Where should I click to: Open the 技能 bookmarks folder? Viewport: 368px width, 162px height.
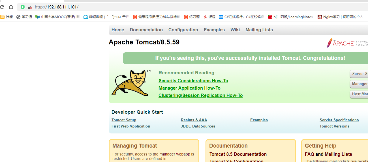click(7, 17)
